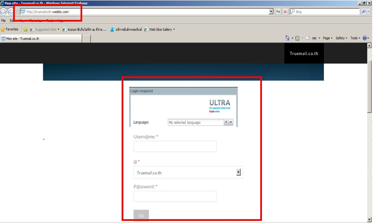Stop loading with the red X icon
This screenshot has width=373, height=223.
pos(285,11)
